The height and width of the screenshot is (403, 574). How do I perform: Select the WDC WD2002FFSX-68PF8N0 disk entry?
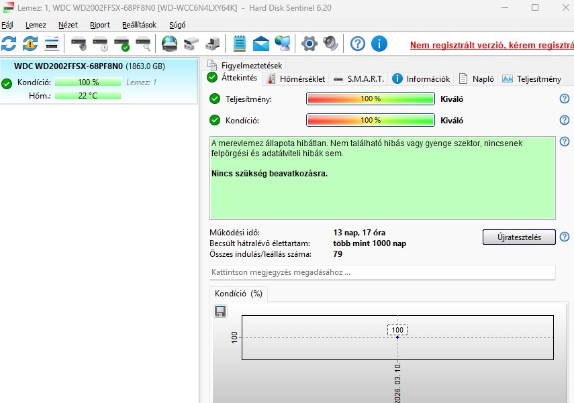[x=99, y=81]
